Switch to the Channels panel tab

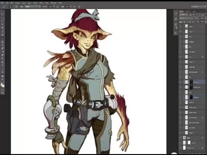[188, 12]
